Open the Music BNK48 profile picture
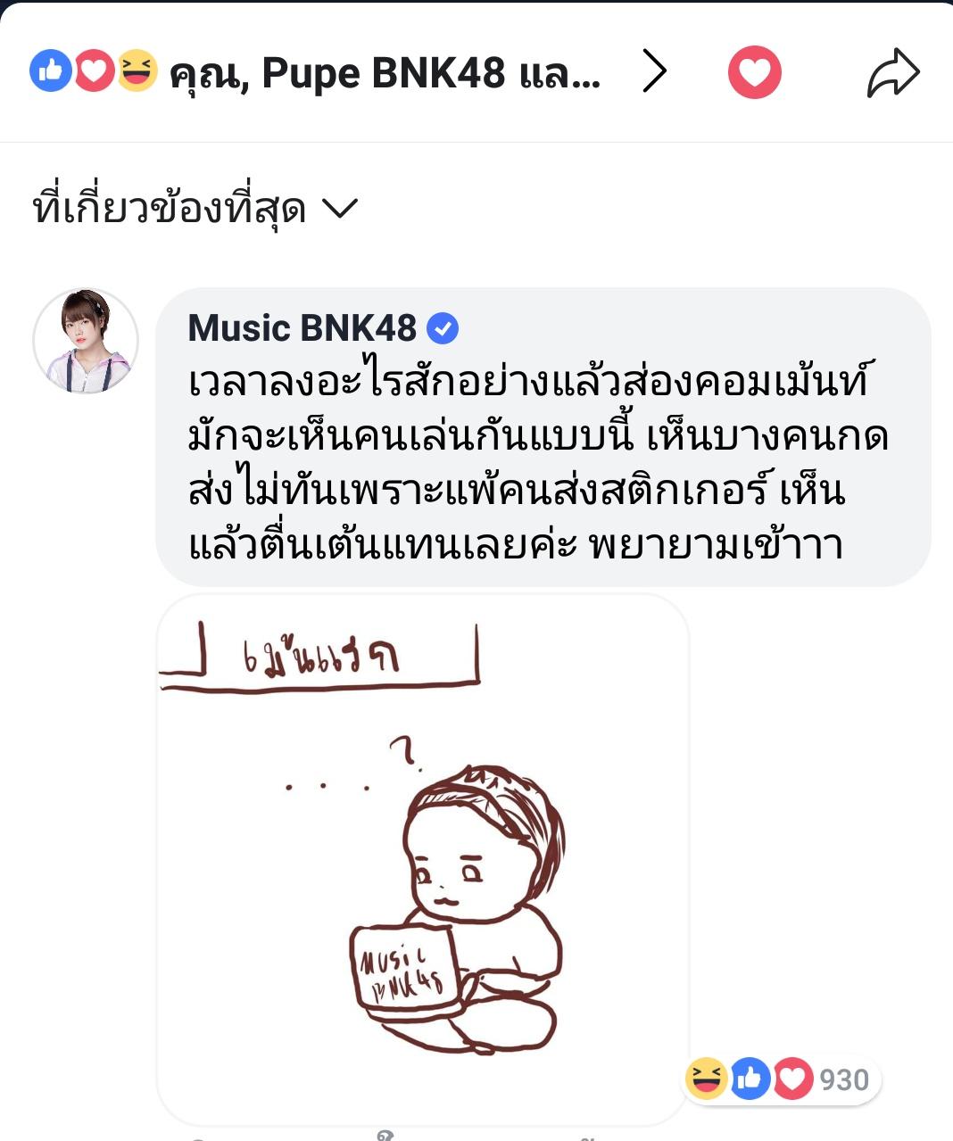This screenshot has height=1141, width=953. (86, 341)
